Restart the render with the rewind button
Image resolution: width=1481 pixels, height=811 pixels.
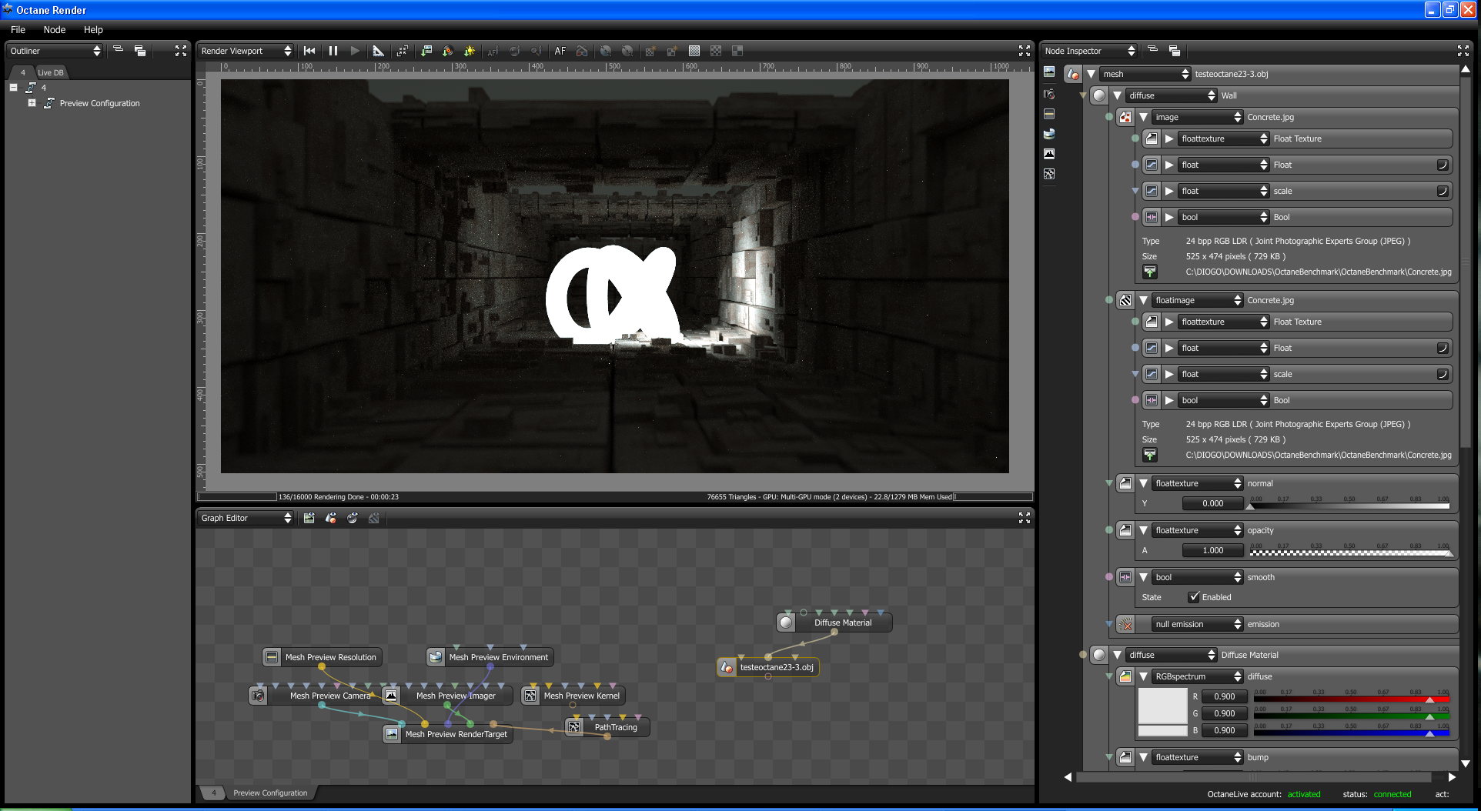coord(309,51)
